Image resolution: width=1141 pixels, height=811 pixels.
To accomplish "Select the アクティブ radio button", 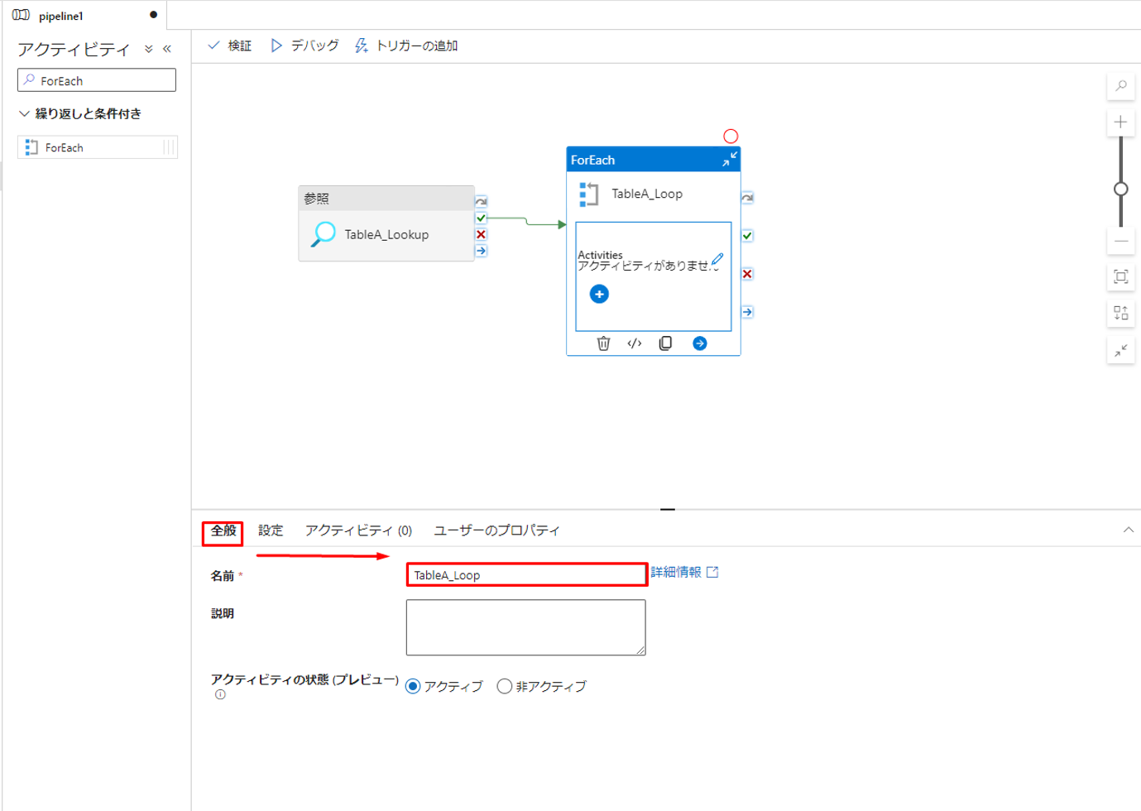I will [x=413, y=686].
